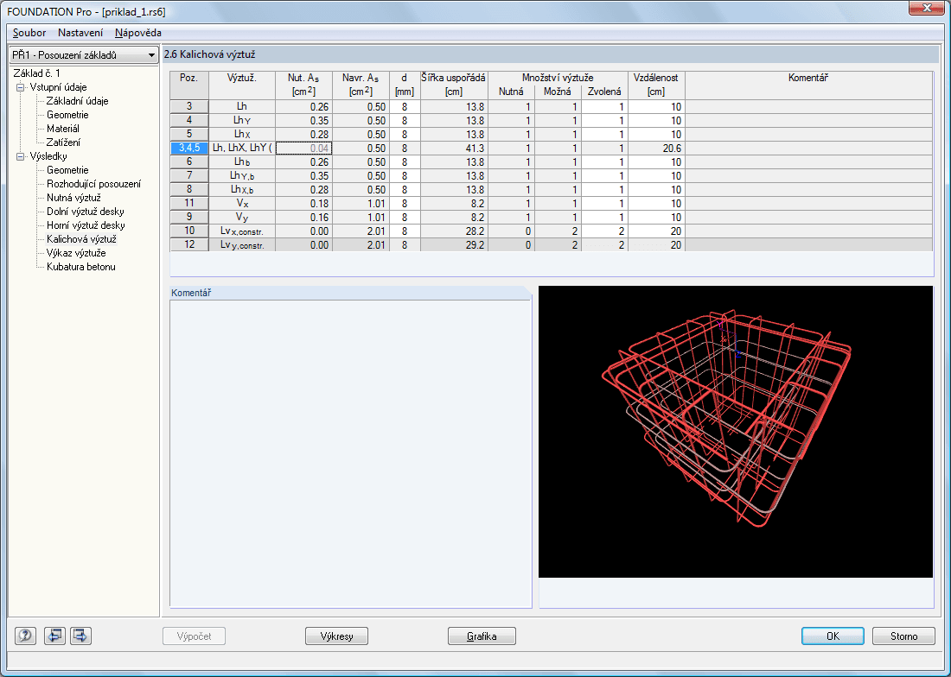951x677 pixels.
Task: Select Materiál in the navigation tree
Action: pyautogui.click(x=63, y=129)
